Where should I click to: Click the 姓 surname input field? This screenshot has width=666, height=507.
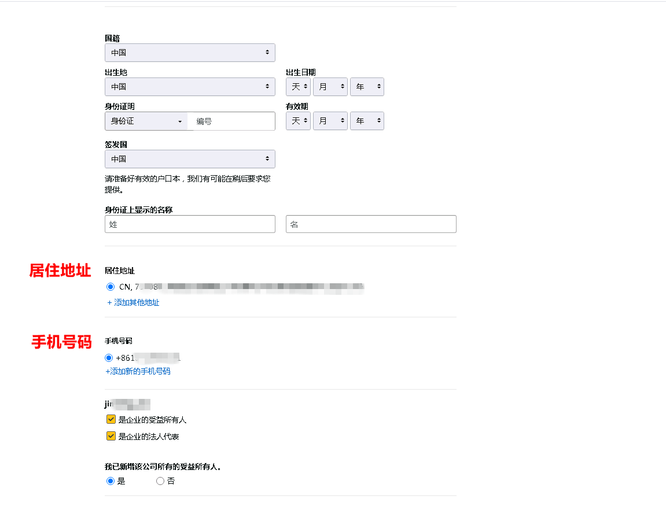pos(190,224)
